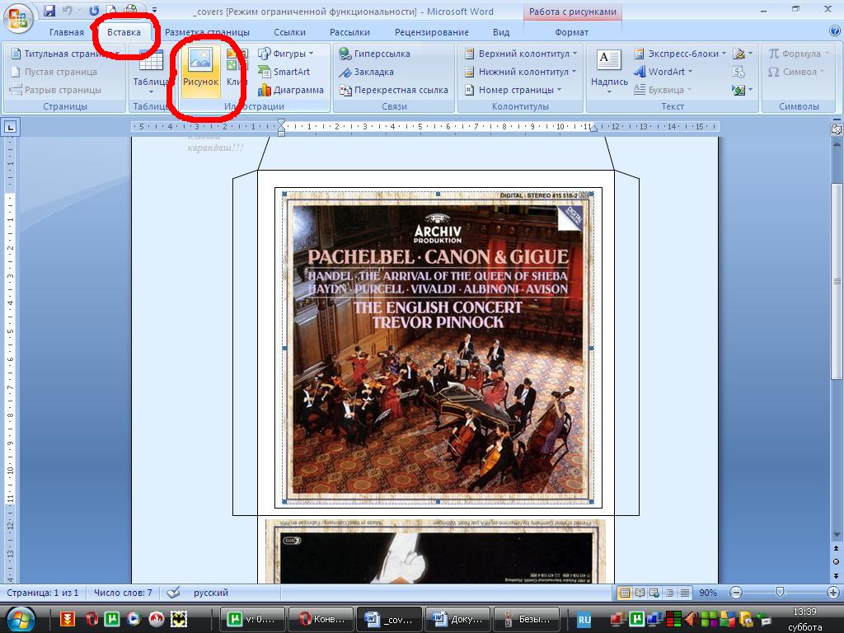844x633 pixels.
Task: Open the Нижний колонтитул footer dropdown
Action: point(520,72)
